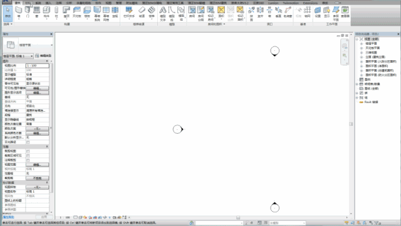Pick the Vertical opening tool
This screenshot has height=226, width=401.
point(278,13)
